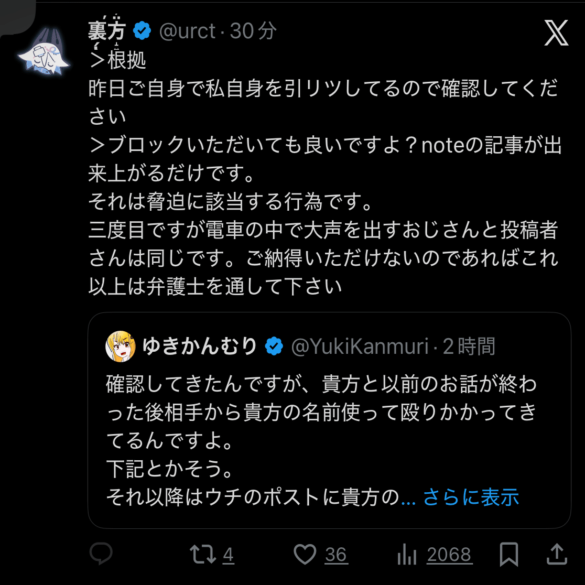Open 裏方's profile avatar

tap(43, 51)
